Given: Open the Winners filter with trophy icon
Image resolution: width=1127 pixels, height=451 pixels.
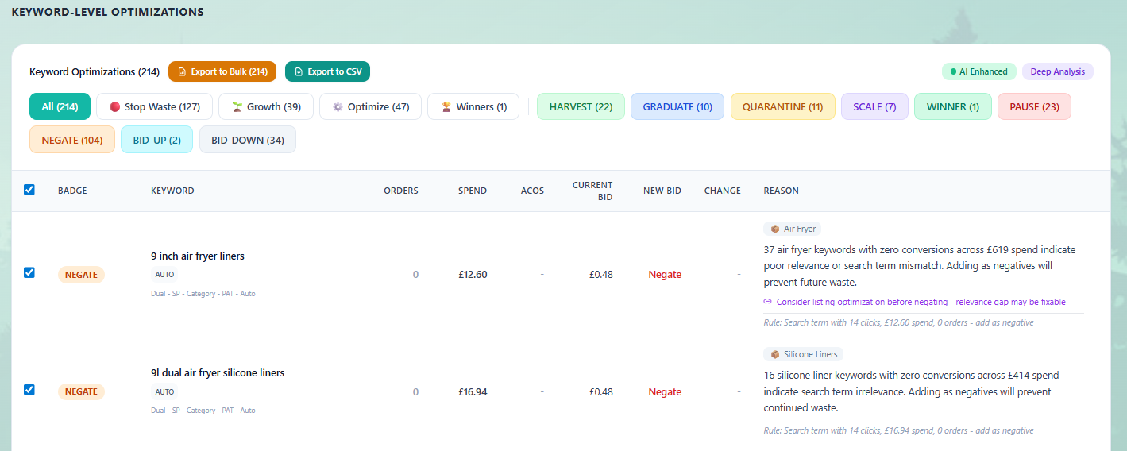Looking at the screenshot, I should point(473,106).
